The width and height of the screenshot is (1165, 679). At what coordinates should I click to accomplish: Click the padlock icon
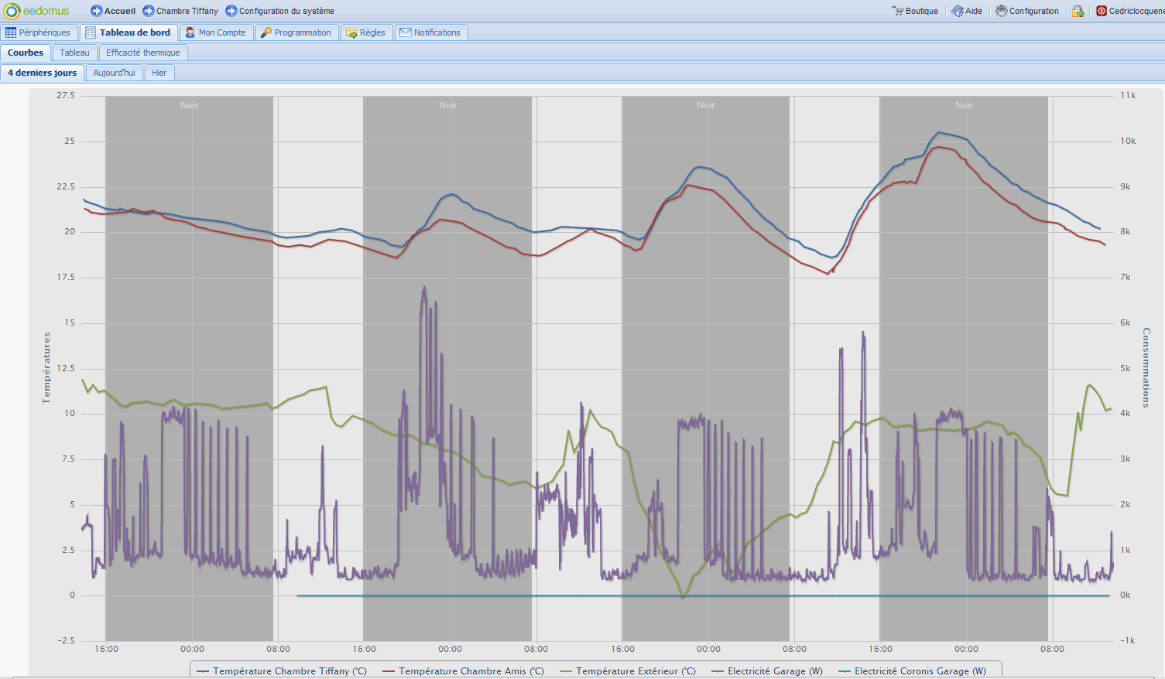(x=1078, y=11)
